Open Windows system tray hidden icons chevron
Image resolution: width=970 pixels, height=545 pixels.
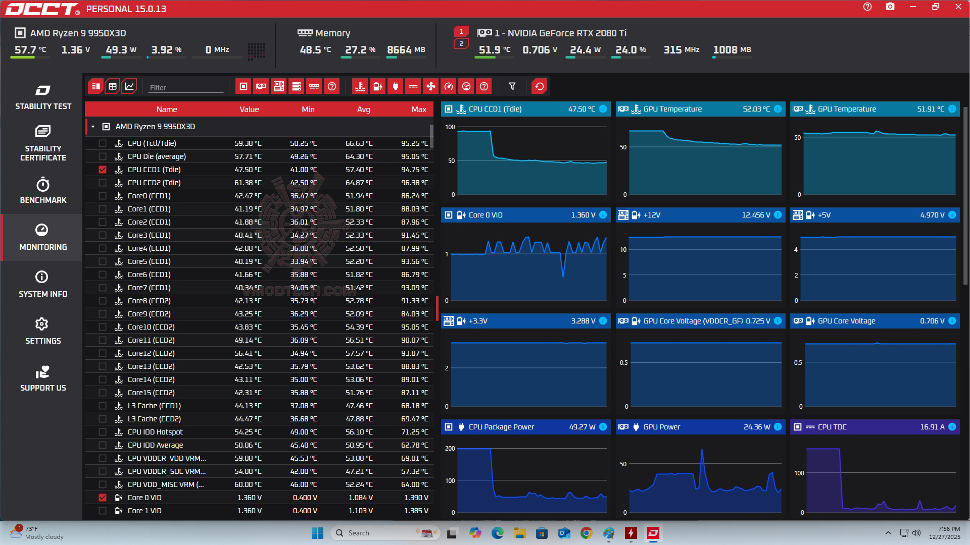pos(888,533)
